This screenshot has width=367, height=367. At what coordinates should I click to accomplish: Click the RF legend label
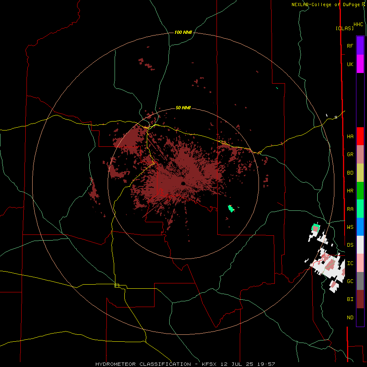(350, 46)
